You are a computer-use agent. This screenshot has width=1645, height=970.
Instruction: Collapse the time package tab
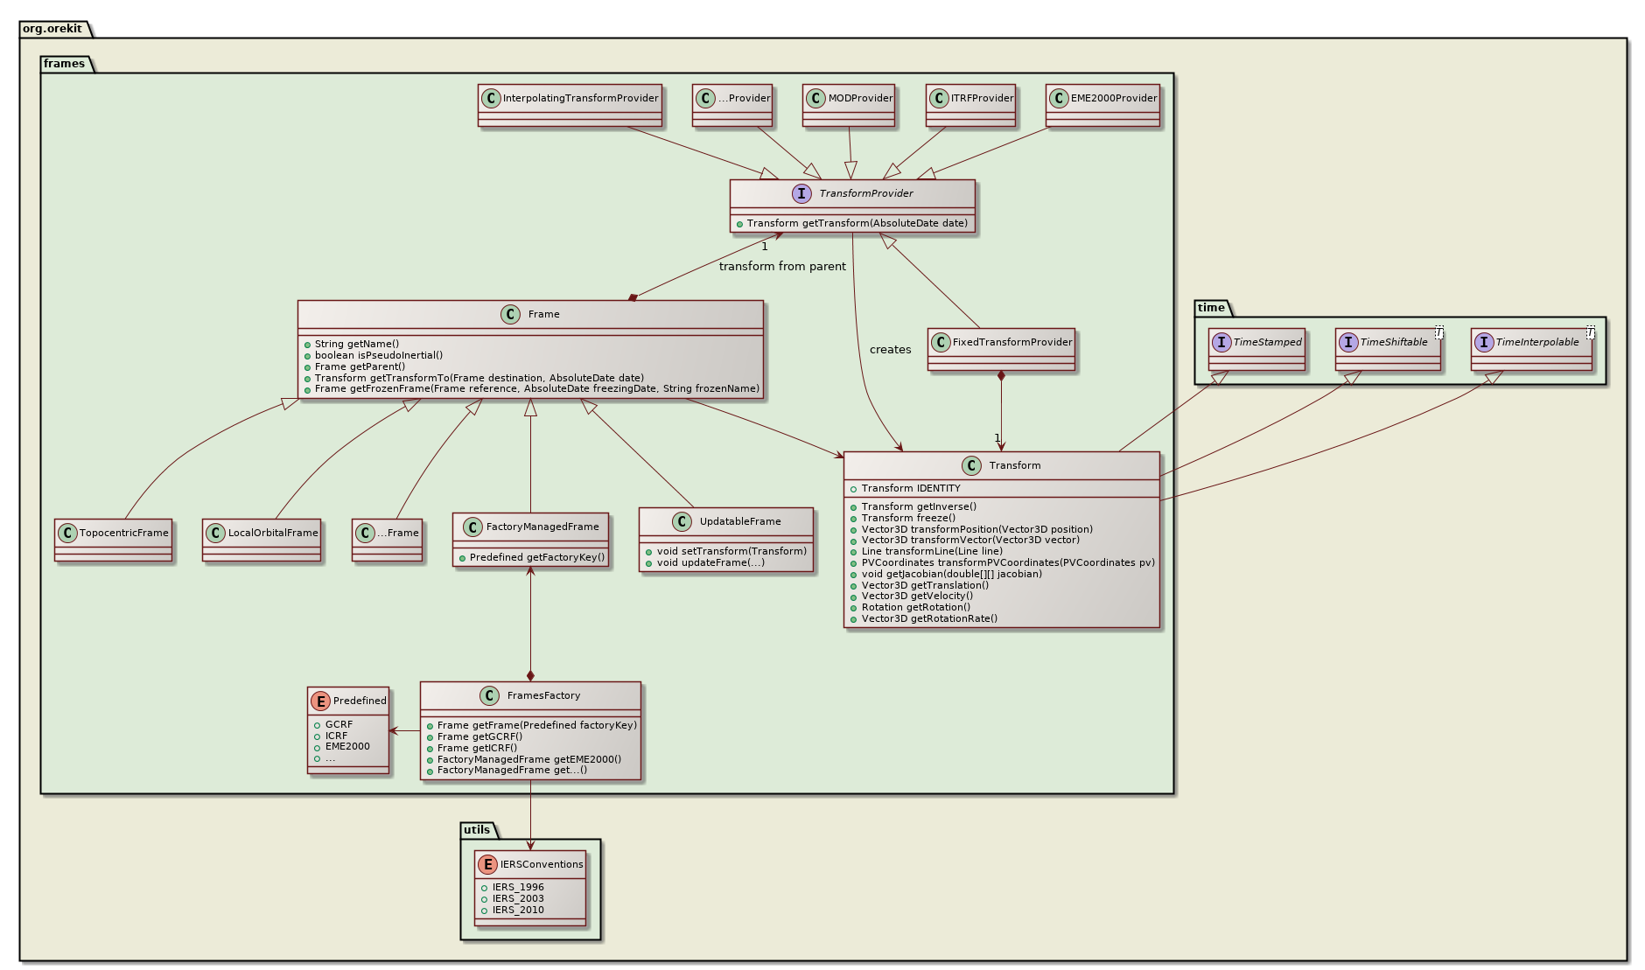[x=1210, y=308]
